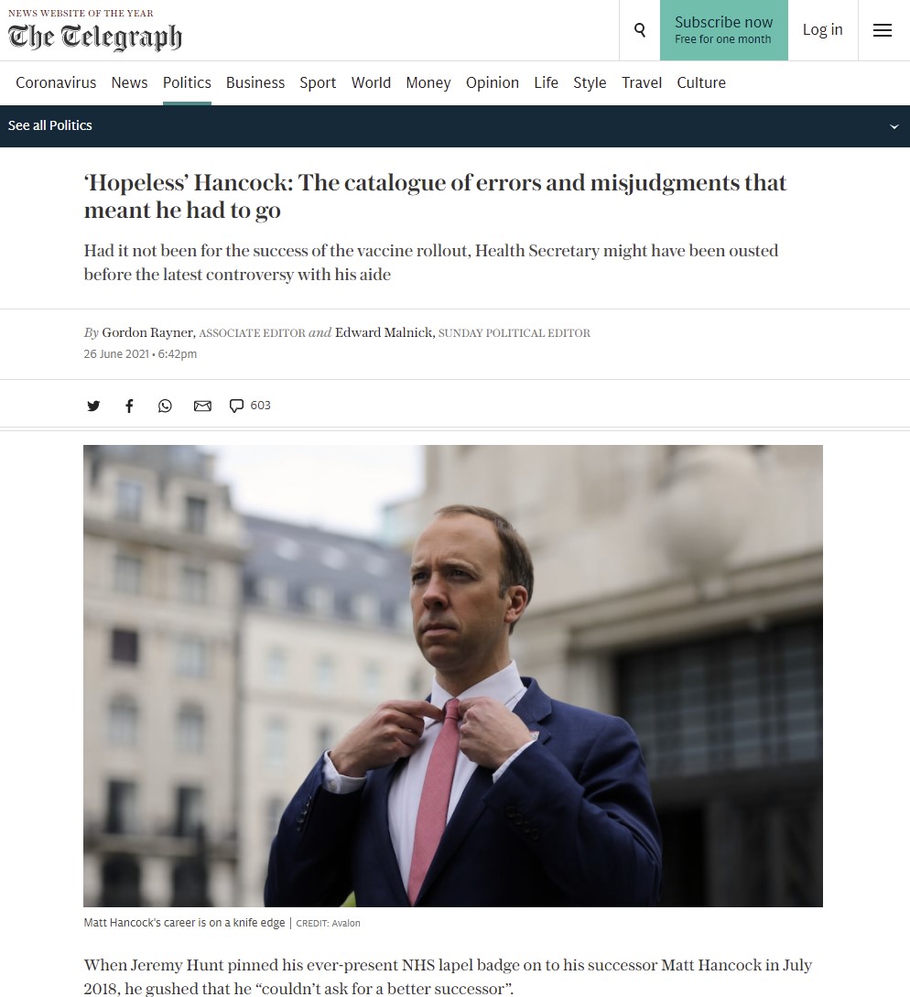Open author Edward Malnick's profile

[x=385, y=332]
